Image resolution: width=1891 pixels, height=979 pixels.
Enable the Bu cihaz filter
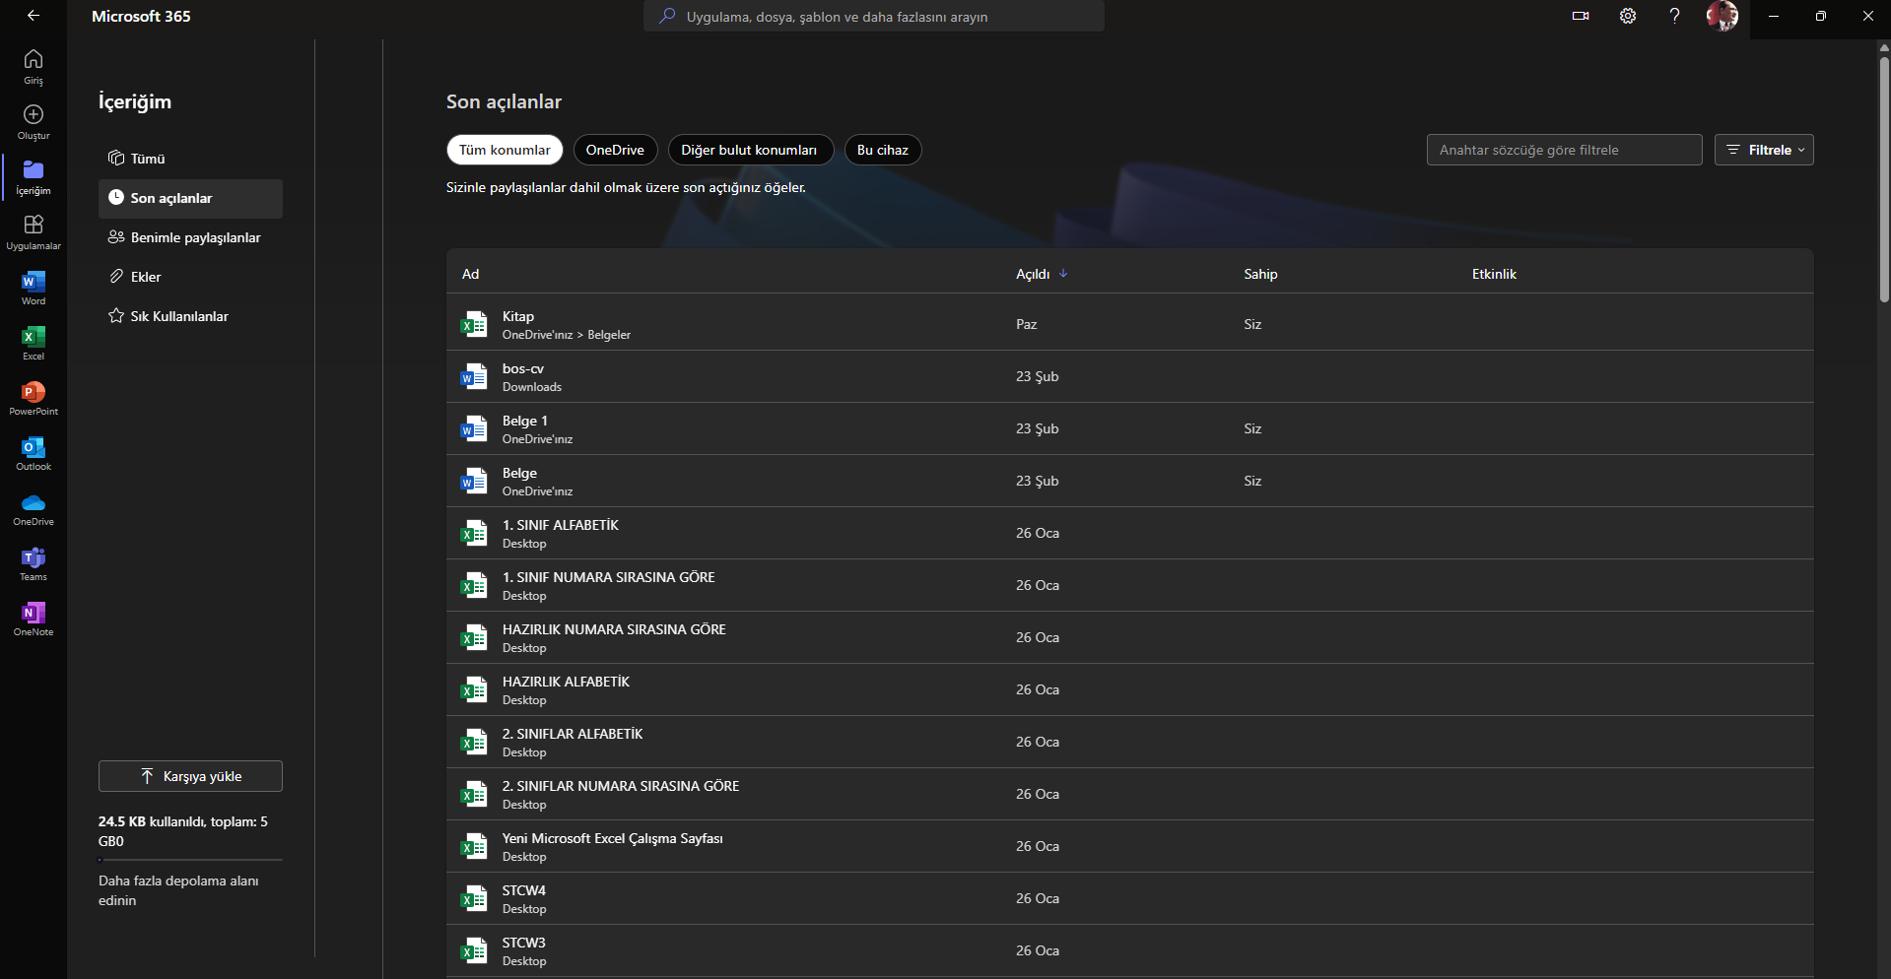882,150
